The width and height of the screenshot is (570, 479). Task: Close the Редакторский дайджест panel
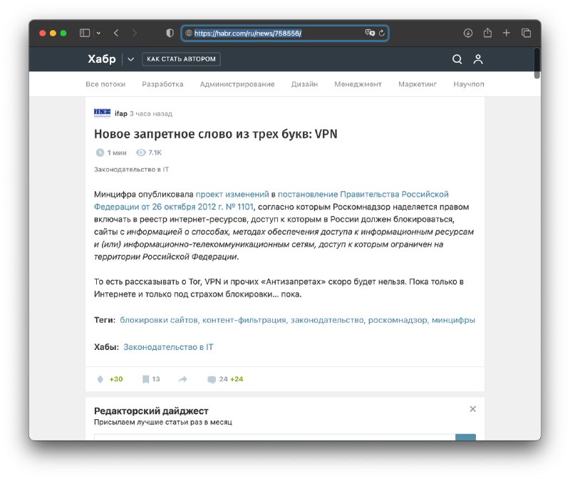472,409
